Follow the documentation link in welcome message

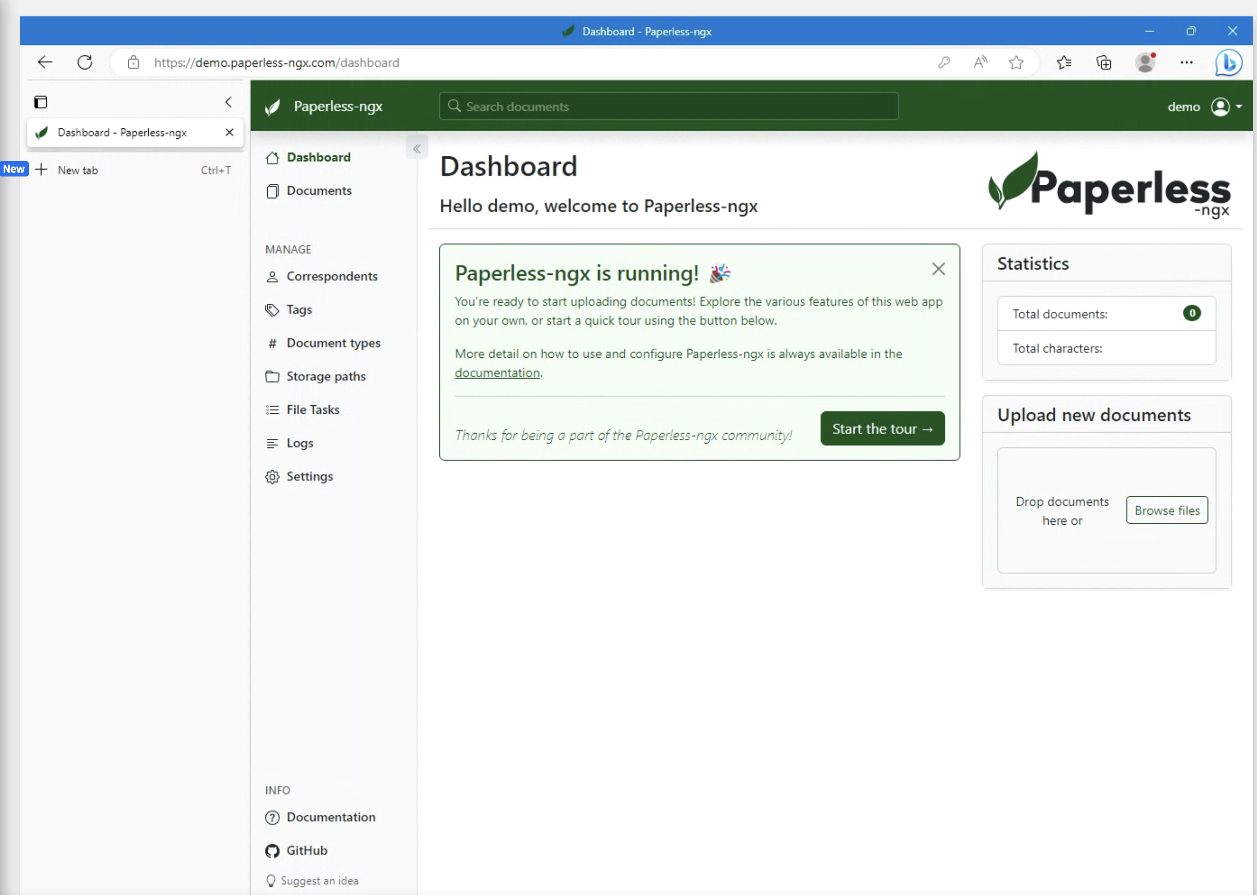497,373
